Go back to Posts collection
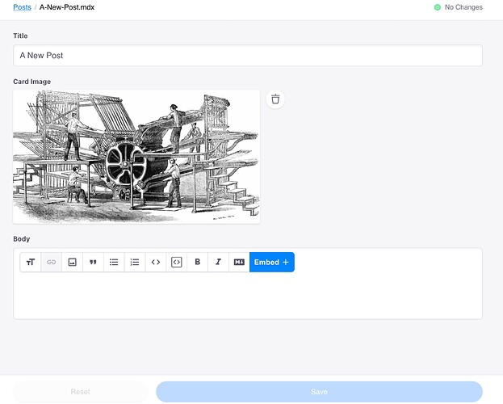 tap(22, 7)
